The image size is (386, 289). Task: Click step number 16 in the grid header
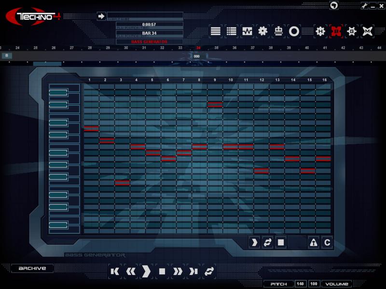[x=324, y=80]
